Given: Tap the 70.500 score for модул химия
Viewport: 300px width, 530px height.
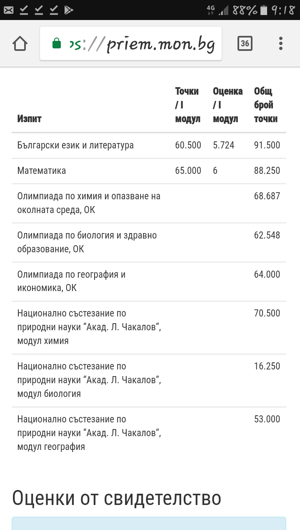Looking at the screenshot, I should [267, 313].
